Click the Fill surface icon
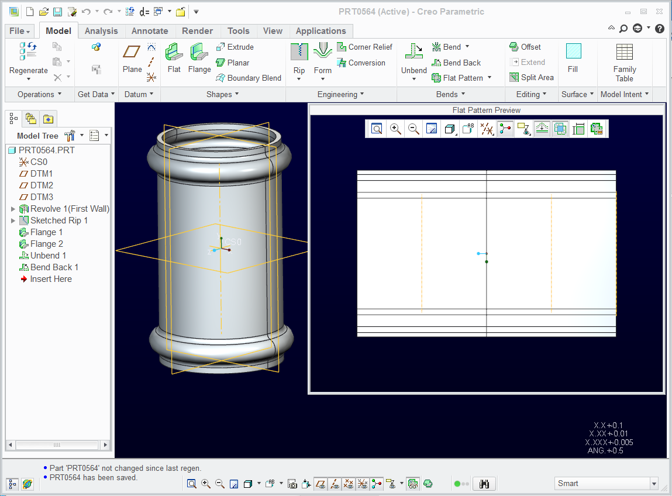672x496 pixels. (573, 51)
